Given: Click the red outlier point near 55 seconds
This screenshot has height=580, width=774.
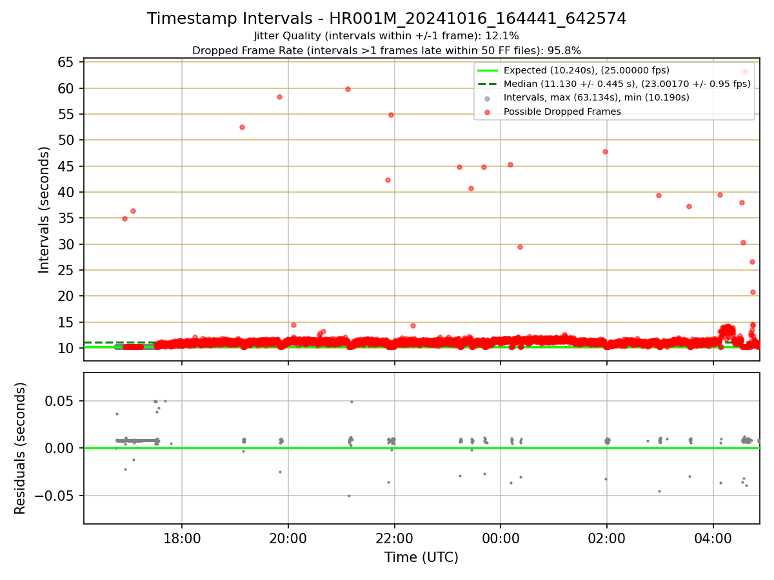Looking at the screenshot, I should tap(391, 115).
